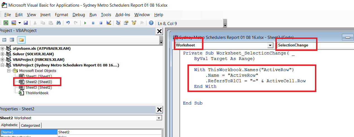Click View Microsoft Excel toolbar icon
Viewport: 354px width, 137px height.
click(x=6, y=23)
